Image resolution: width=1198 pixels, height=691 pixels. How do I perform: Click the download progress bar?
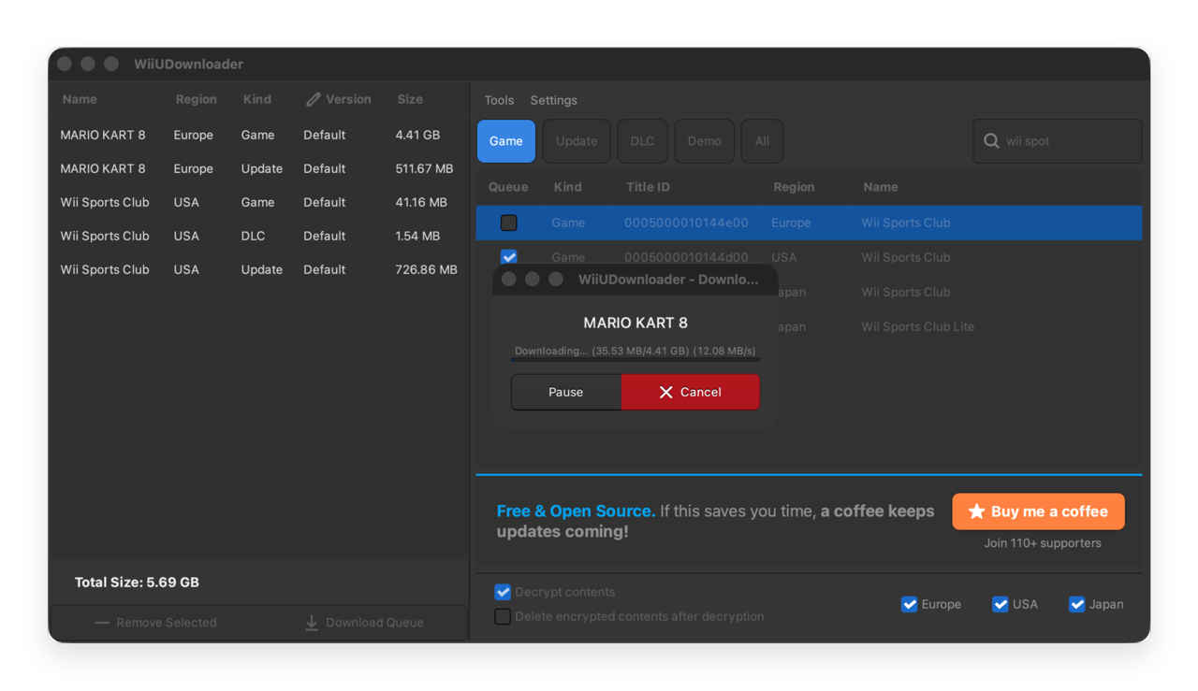pos(636,359)
